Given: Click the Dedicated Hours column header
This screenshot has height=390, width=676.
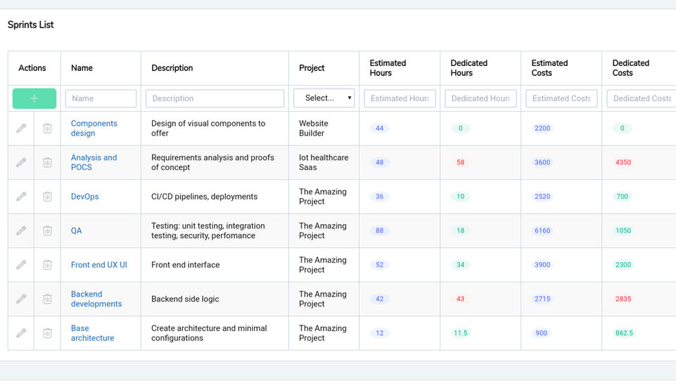Looking at the screenshot, I should 468,68.
